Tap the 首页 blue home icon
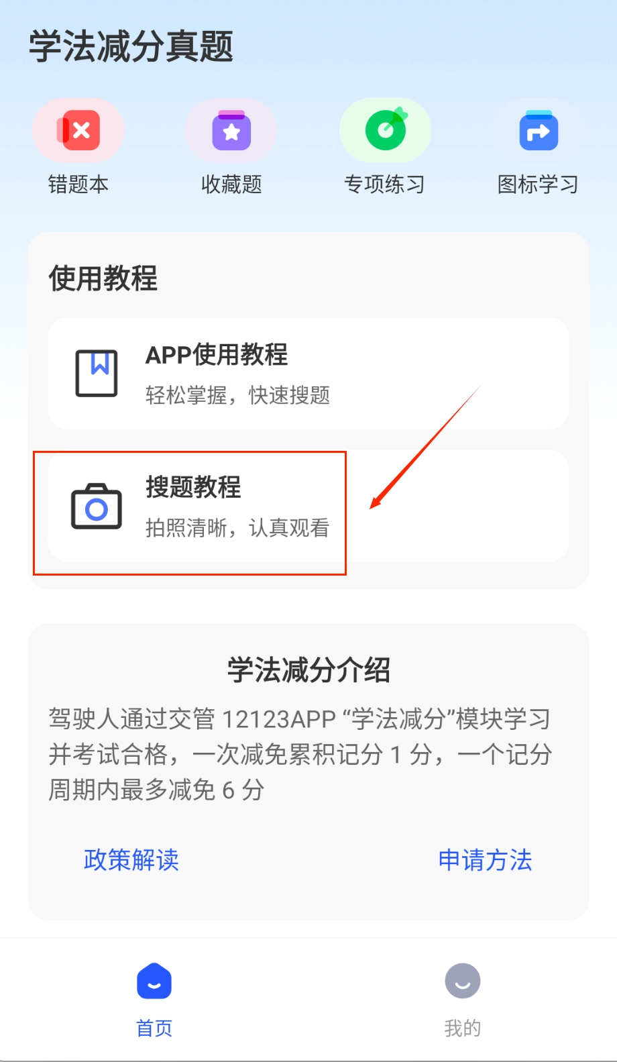Viewport: 617px width, 1062px height. click(x=154, y=981)
